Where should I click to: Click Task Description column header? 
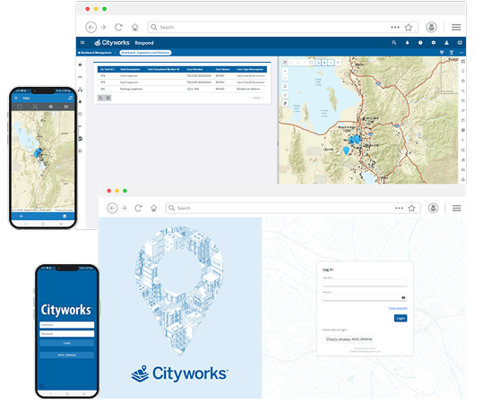[130, 69]
